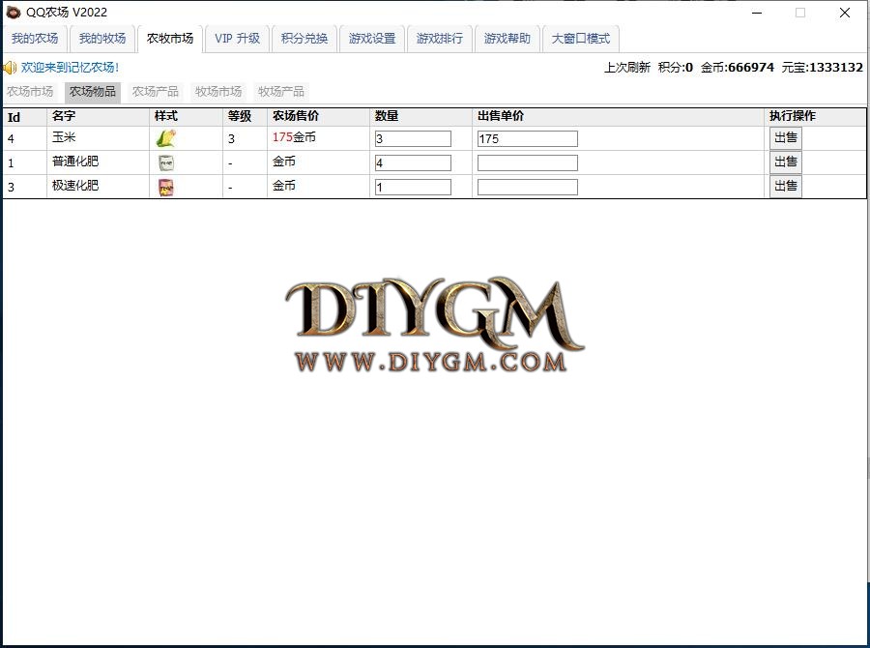Image resolution: width=870 pixels, height=648 pixels.
Task: Focus the 极速化肥 quantity field
Action: (413, 187)
